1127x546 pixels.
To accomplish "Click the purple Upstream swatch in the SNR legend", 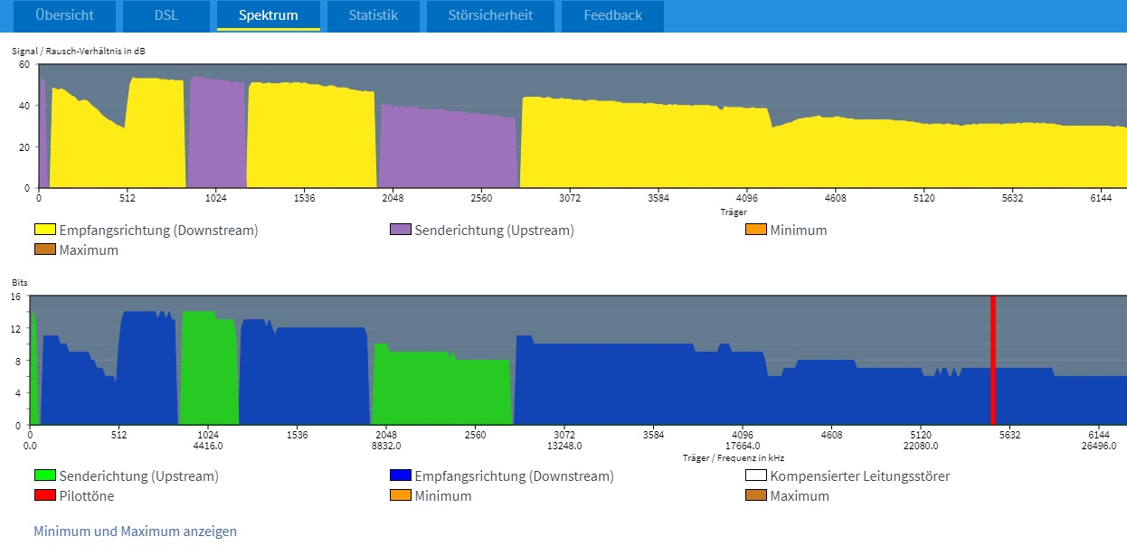I will [401, 231].
